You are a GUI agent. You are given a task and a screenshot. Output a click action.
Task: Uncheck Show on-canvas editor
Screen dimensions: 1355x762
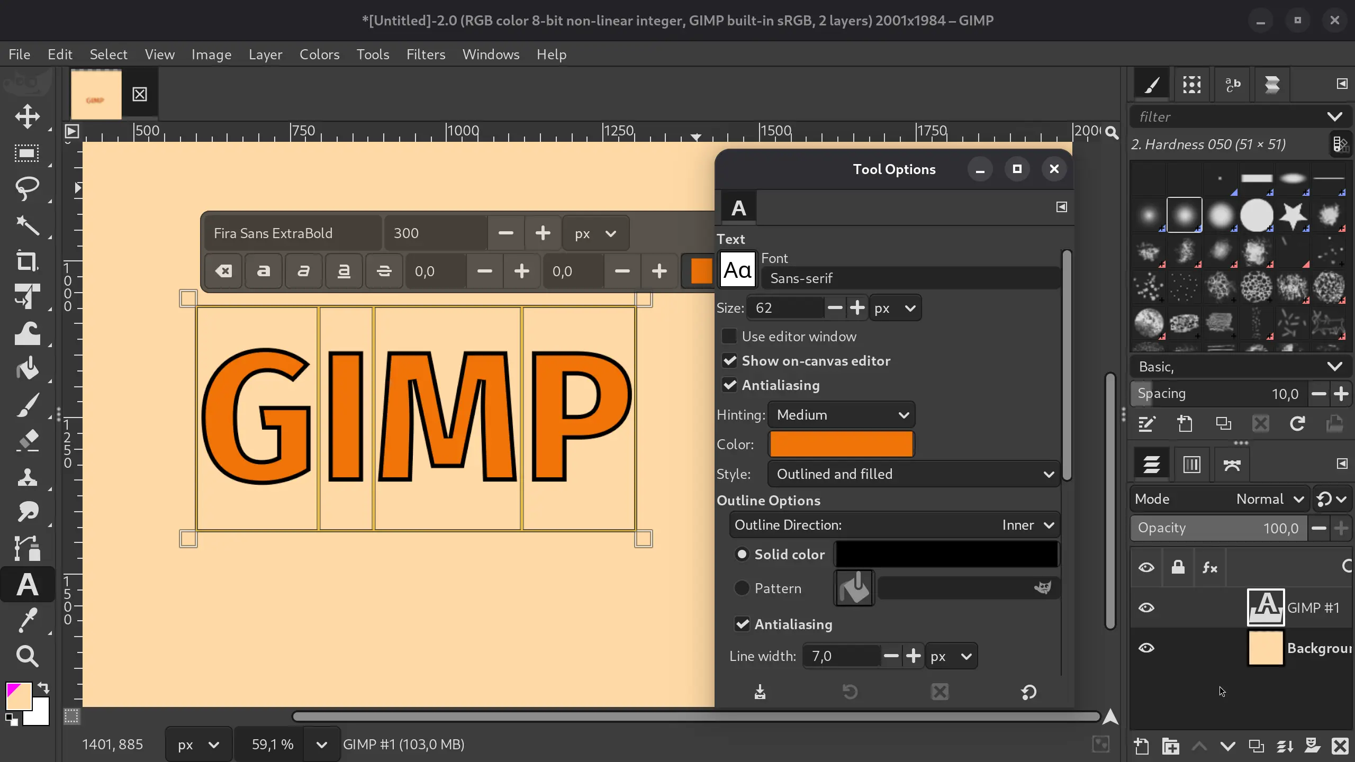(729, 361)
